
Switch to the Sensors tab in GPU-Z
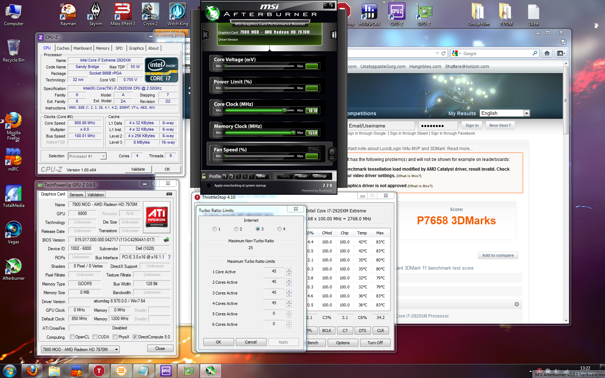76,195
